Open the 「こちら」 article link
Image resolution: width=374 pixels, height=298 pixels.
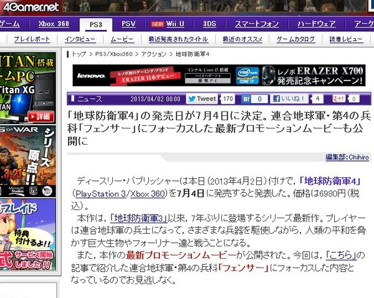click(x=341, y=255)
